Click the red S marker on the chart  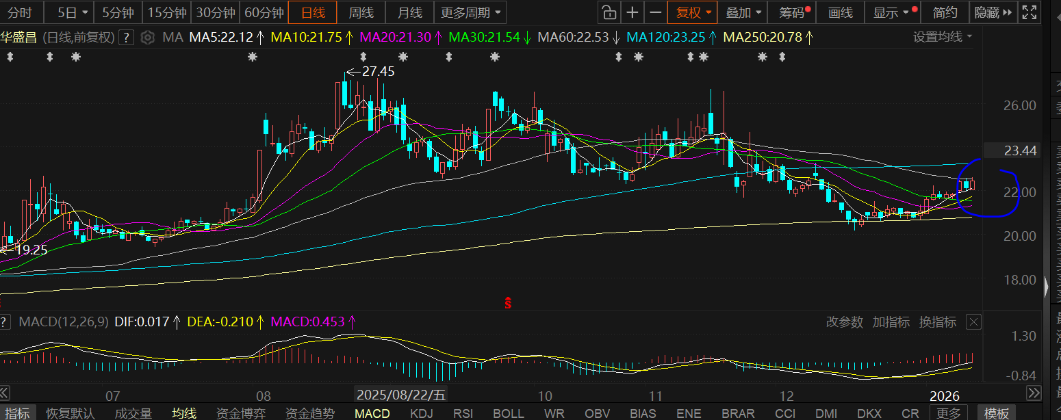(x=508, y=302)
